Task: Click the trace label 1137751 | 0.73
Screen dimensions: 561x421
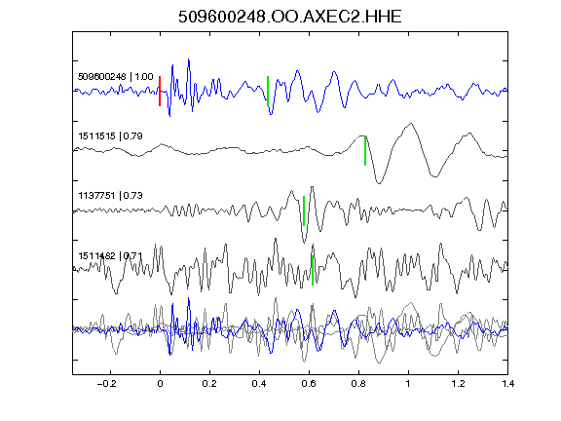Action: pyautogui.click(x=111, y=196)
